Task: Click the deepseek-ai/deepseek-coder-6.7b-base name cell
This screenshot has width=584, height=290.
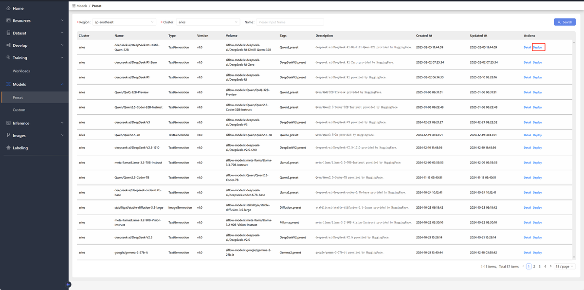Action: pos(138,192)
